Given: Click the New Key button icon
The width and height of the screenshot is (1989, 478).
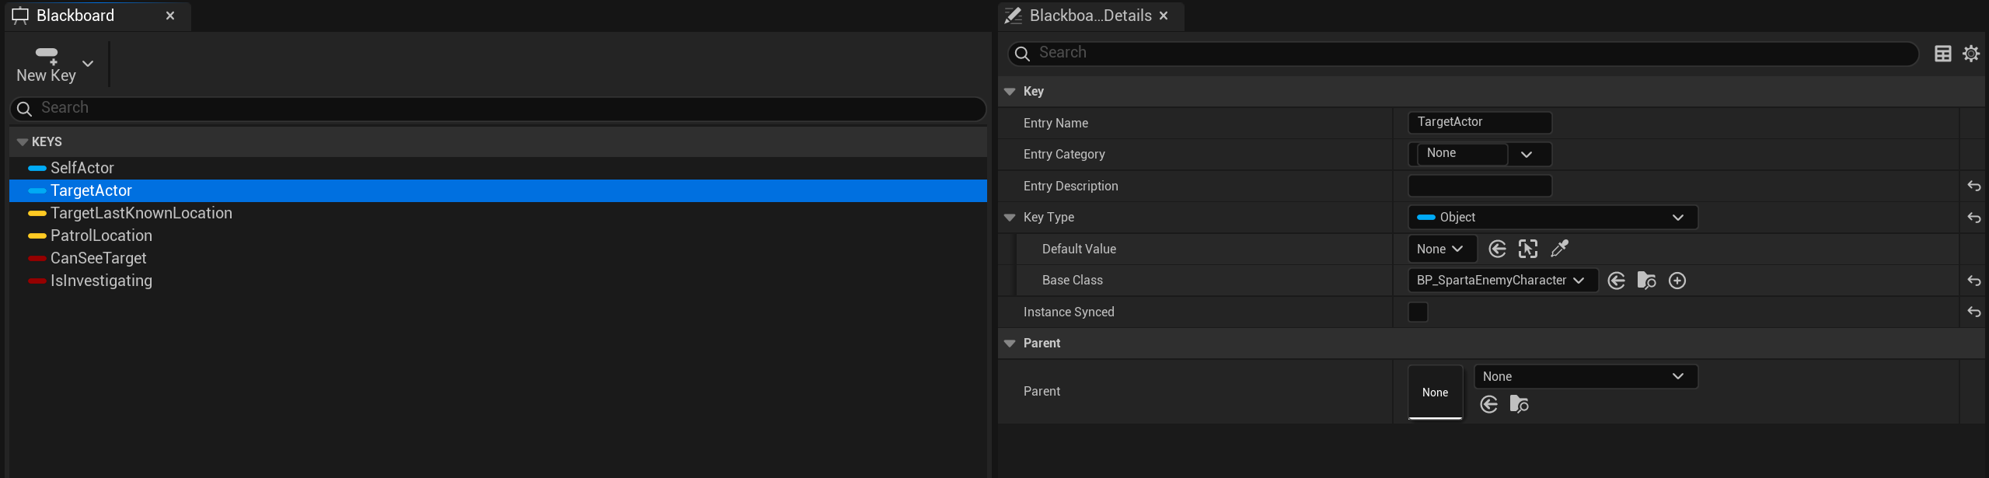Looking at the screenshot, I should click(x=47, y=54).
